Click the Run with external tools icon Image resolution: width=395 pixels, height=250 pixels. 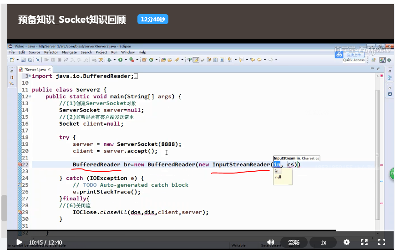(x=132, y=60)
